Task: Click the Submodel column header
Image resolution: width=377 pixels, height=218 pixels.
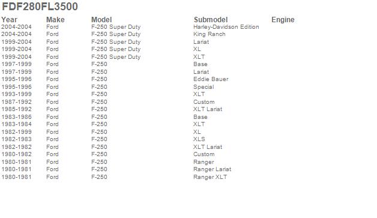Action: (211, 20)
